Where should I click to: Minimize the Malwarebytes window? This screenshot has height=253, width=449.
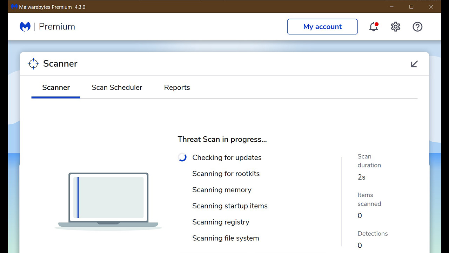tap(392, 7)
